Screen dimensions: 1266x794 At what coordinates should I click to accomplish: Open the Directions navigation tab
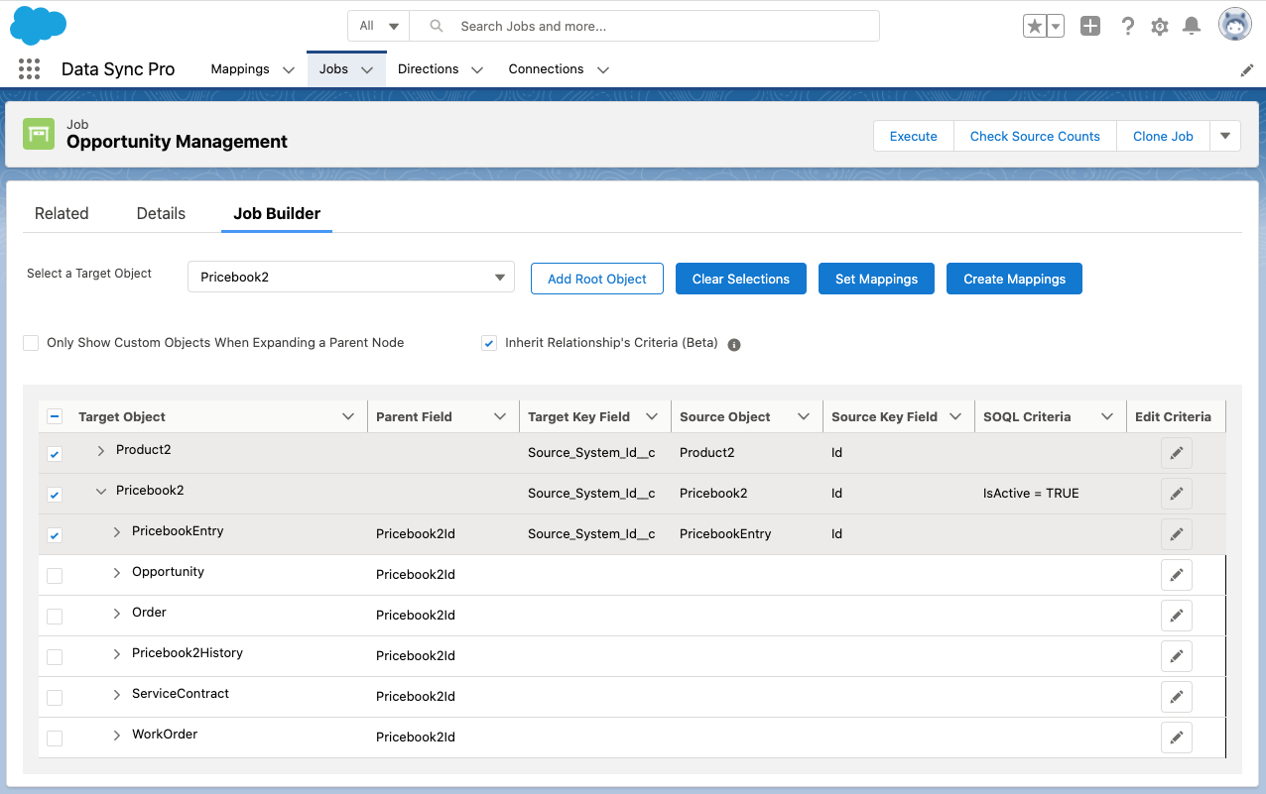428,69
